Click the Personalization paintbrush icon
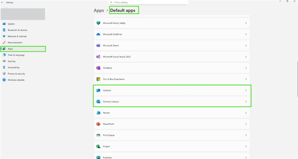This screenshot has width=298, height=159. point(4,42)
